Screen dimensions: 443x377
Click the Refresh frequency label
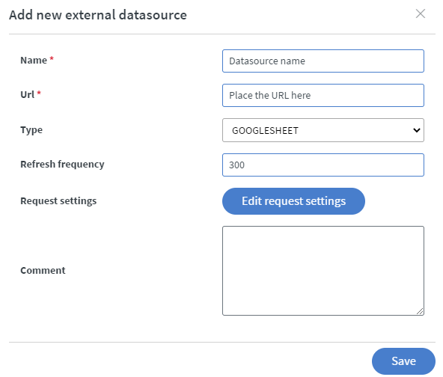tap(62, 165)
